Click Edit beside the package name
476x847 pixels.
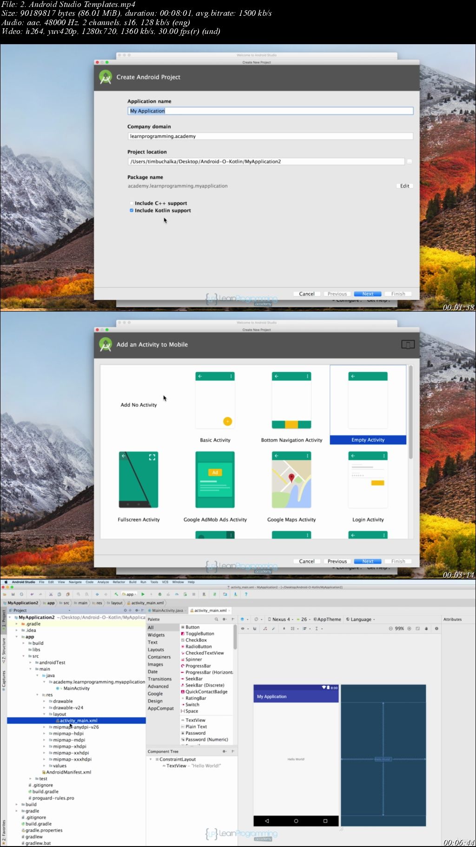point(405,186)
